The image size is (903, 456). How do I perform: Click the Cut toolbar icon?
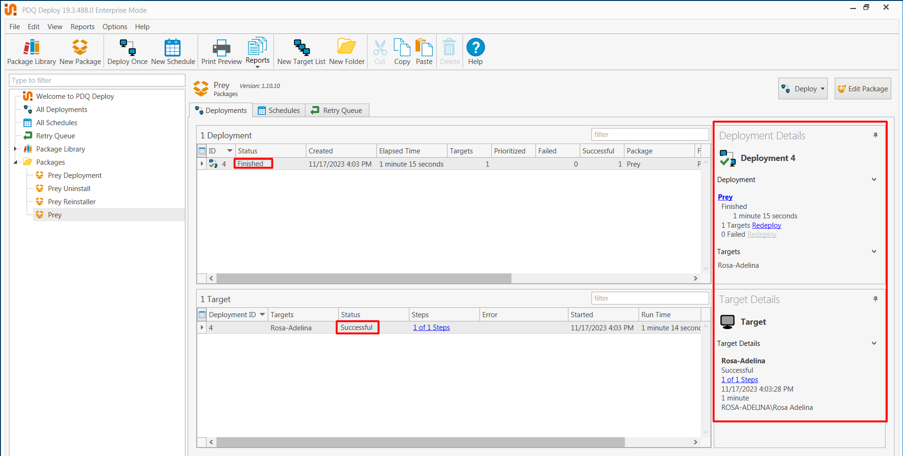click(380, 52)
